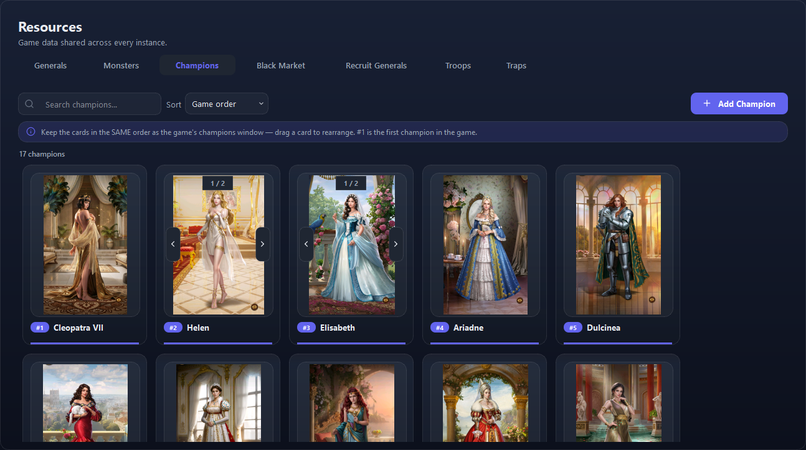The height and width of the screenshot is (450, 806).
Task: Click the #3 badge on Elisabeth
Action: click(306, 328)
